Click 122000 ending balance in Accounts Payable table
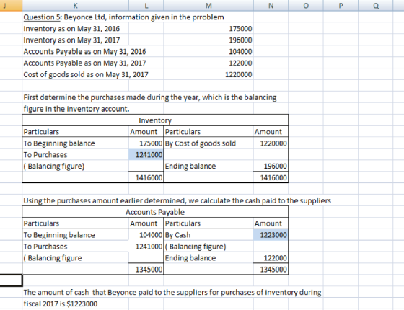This screenshot has width=404, height=310. point(275,258)
